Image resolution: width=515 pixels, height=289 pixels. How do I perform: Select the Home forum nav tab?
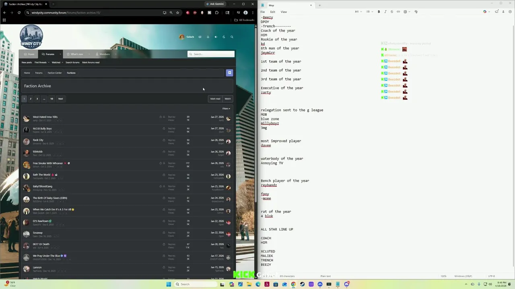point(29,54)
